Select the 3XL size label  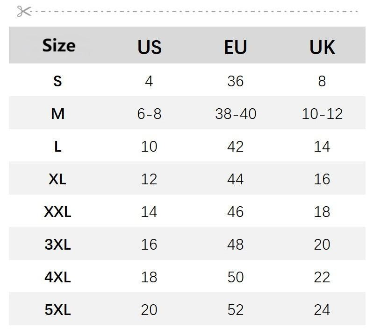tap(57, 245)
